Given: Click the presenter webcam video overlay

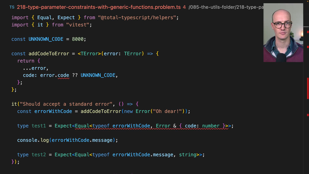Looking at the screenshot, I should 283,33.
